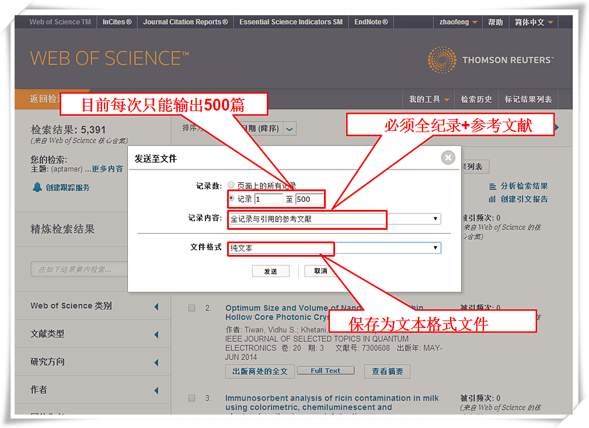This screenshot has height=428, width=589.
Task: Click the bell icon for 创建跟踪服务
Action: click(37, 187)
